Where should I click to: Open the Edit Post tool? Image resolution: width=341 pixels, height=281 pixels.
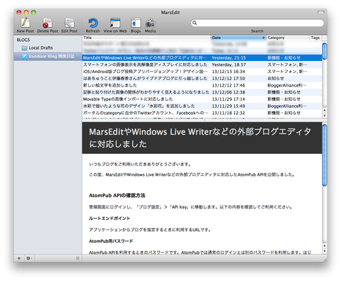70,25
